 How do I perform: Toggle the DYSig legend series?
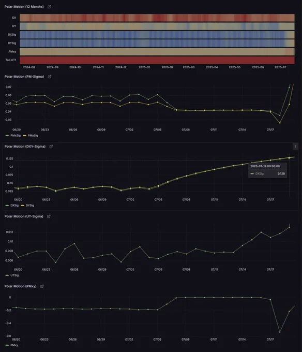coord(27,206)
